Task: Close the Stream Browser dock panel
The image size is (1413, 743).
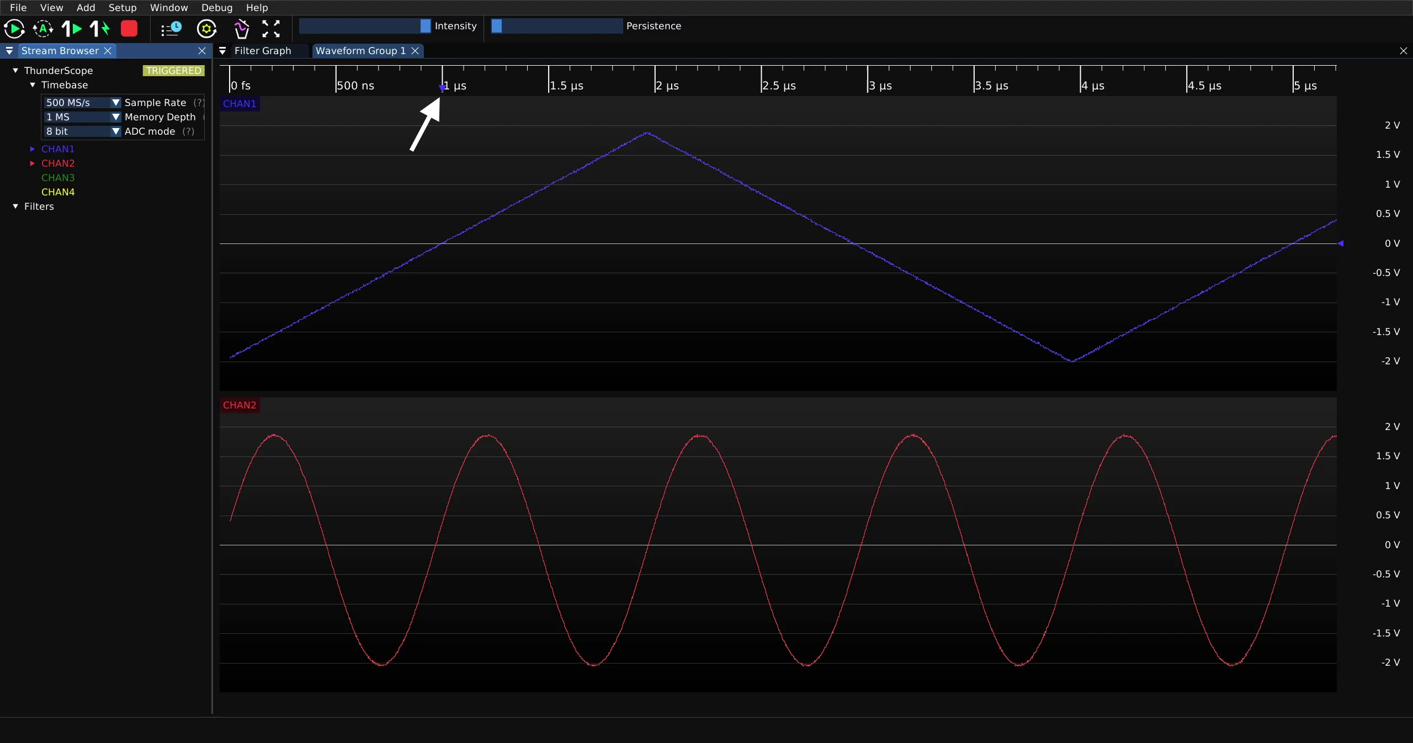Action: (202, 51)
